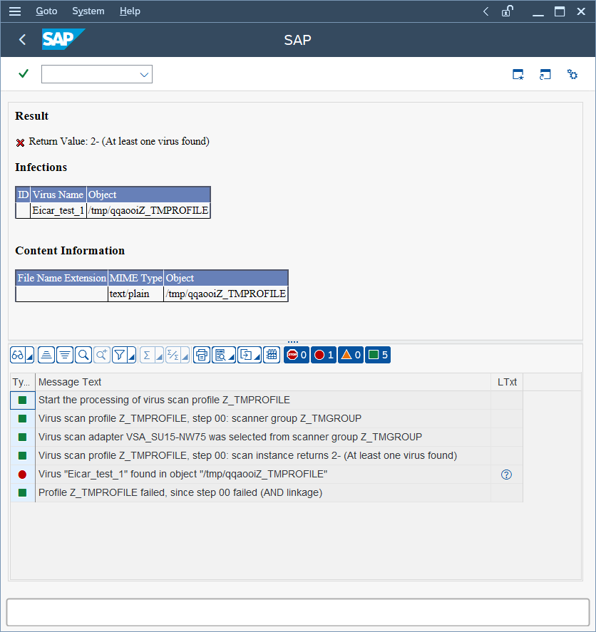This screenshot has width=596, height=632.
Task: Open the Goto menu
Action: pos(46,11)
